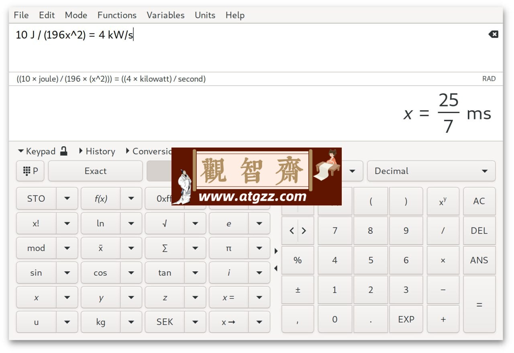This screenshot has height=353, width=514.
Task: Click the AC clear button
Action: pos(479,201)
